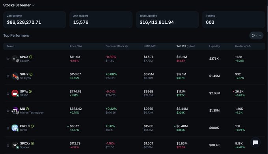
Task: Sort by the Holders column header
Action: (x=243, y=46)
